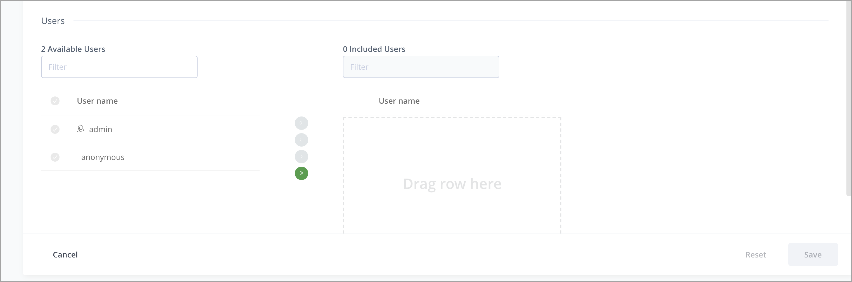Click the Save button
Viewport: 852px width, 282px height.
813,254
